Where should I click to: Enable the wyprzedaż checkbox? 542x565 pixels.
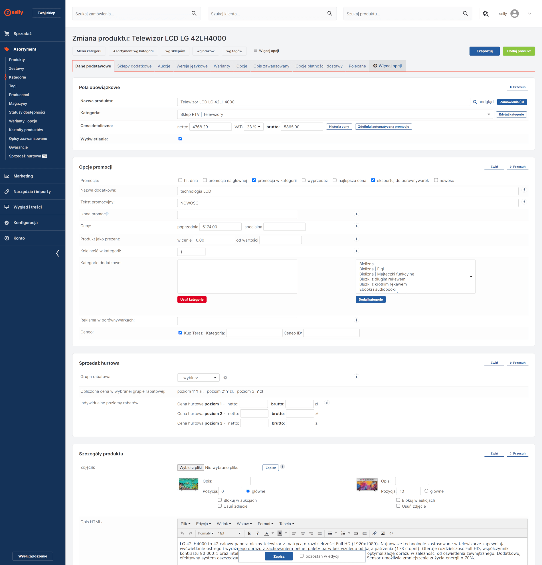tap(304, 180)
